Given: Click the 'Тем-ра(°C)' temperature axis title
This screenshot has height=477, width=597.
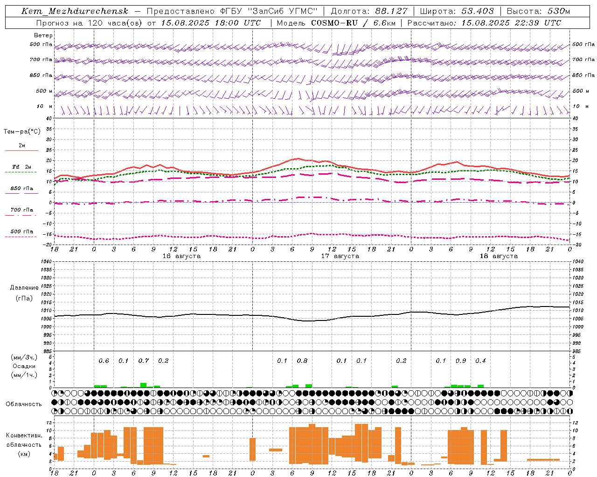Looking at the screenshot, I should tap(22, 132).
